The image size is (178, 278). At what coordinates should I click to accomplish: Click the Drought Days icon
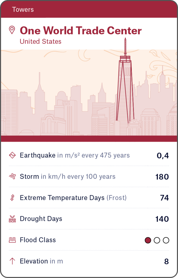(x=12, y=219)
